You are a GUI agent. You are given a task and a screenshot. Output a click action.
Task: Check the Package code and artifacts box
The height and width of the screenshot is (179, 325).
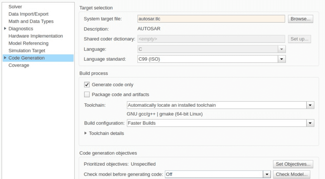(x=87, y=94)
